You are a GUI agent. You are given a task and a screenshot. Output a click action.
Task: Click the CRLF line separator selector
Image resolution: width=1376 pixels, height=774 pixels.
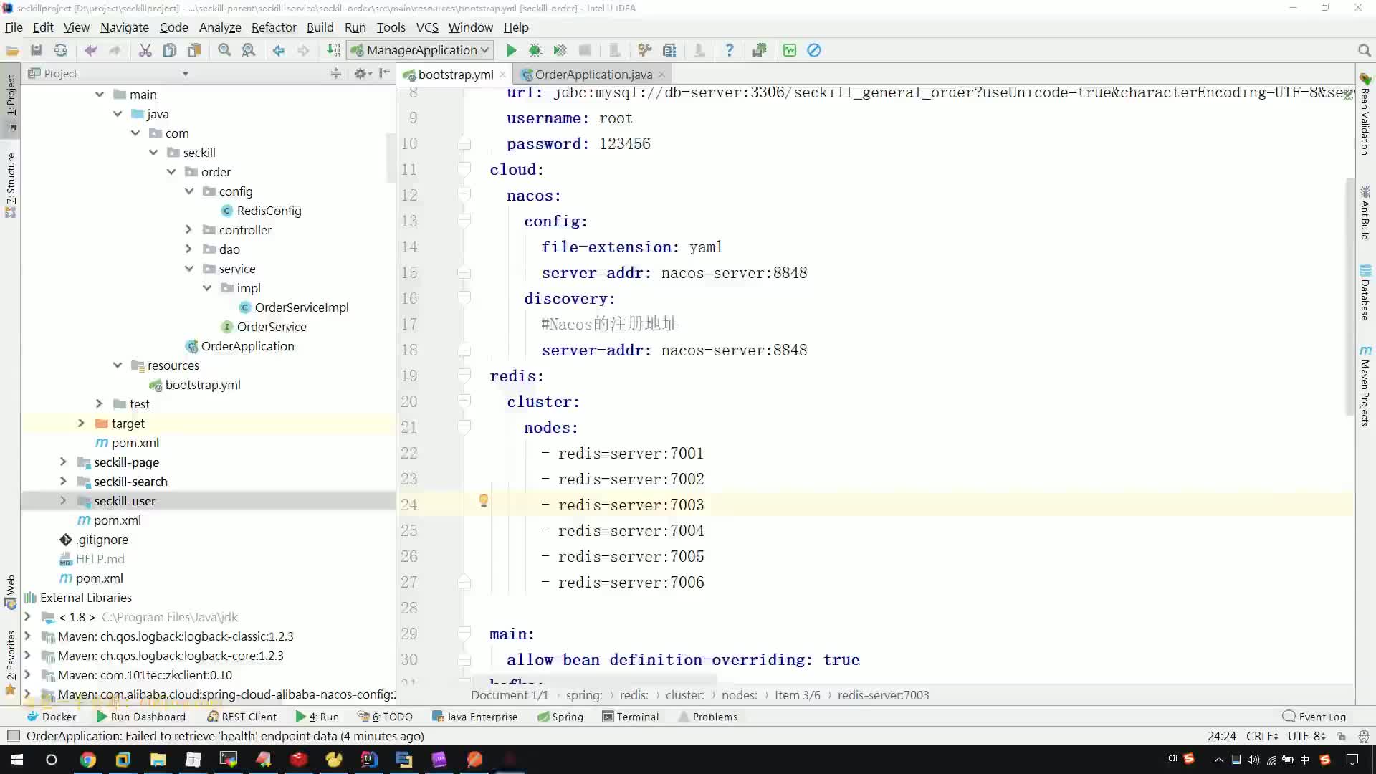[1262, 736]
